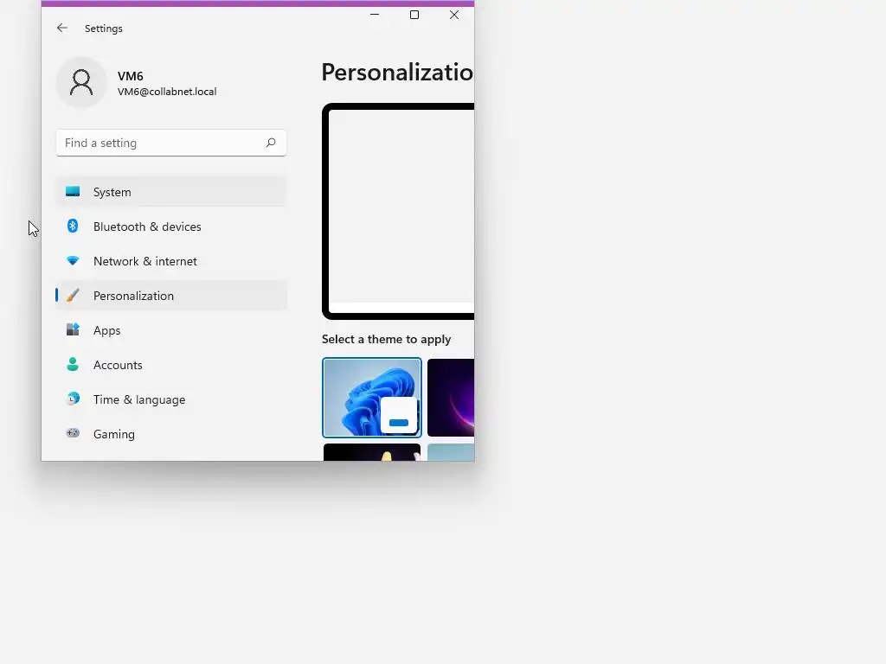
Task: Minimize the Settings window
Action: (375, 15)
